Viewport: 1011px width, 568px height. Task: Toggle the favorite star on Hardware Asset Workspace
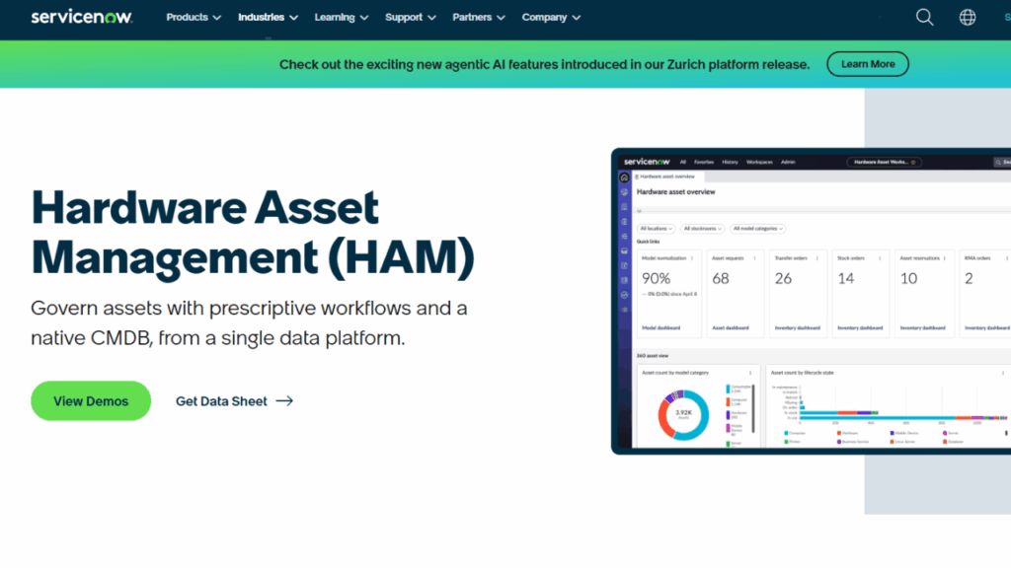tap(913, 162)
